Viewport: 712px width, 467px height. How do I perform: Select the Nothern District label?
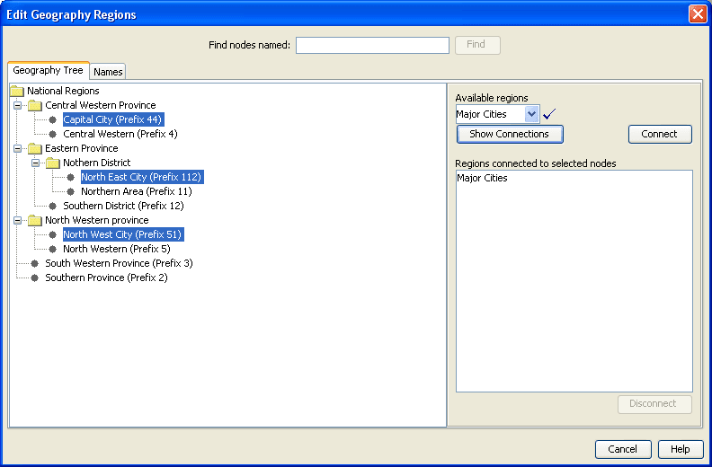(97, 163)
